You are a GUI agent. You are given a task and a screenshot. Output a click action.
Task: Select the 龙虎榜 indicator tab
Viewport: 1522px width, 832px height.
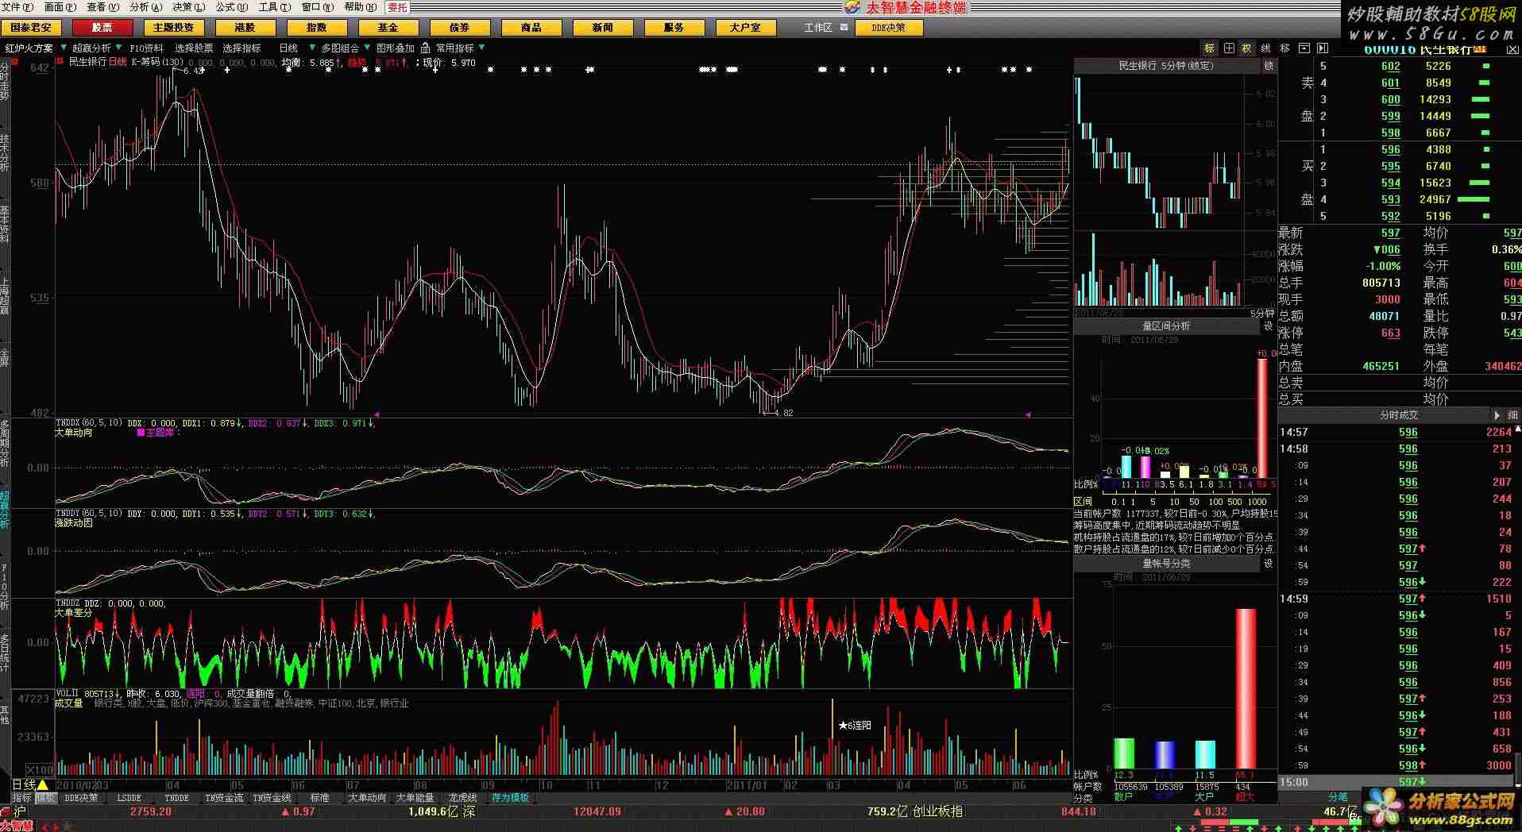click(x=462, y=798)
